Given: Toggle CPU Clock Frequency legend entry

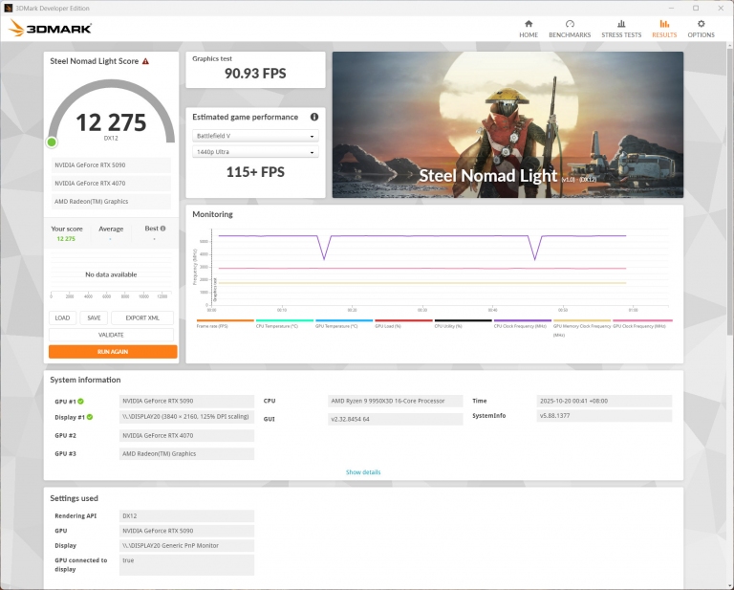Looking at the screenshot, I should coord(522,326).
